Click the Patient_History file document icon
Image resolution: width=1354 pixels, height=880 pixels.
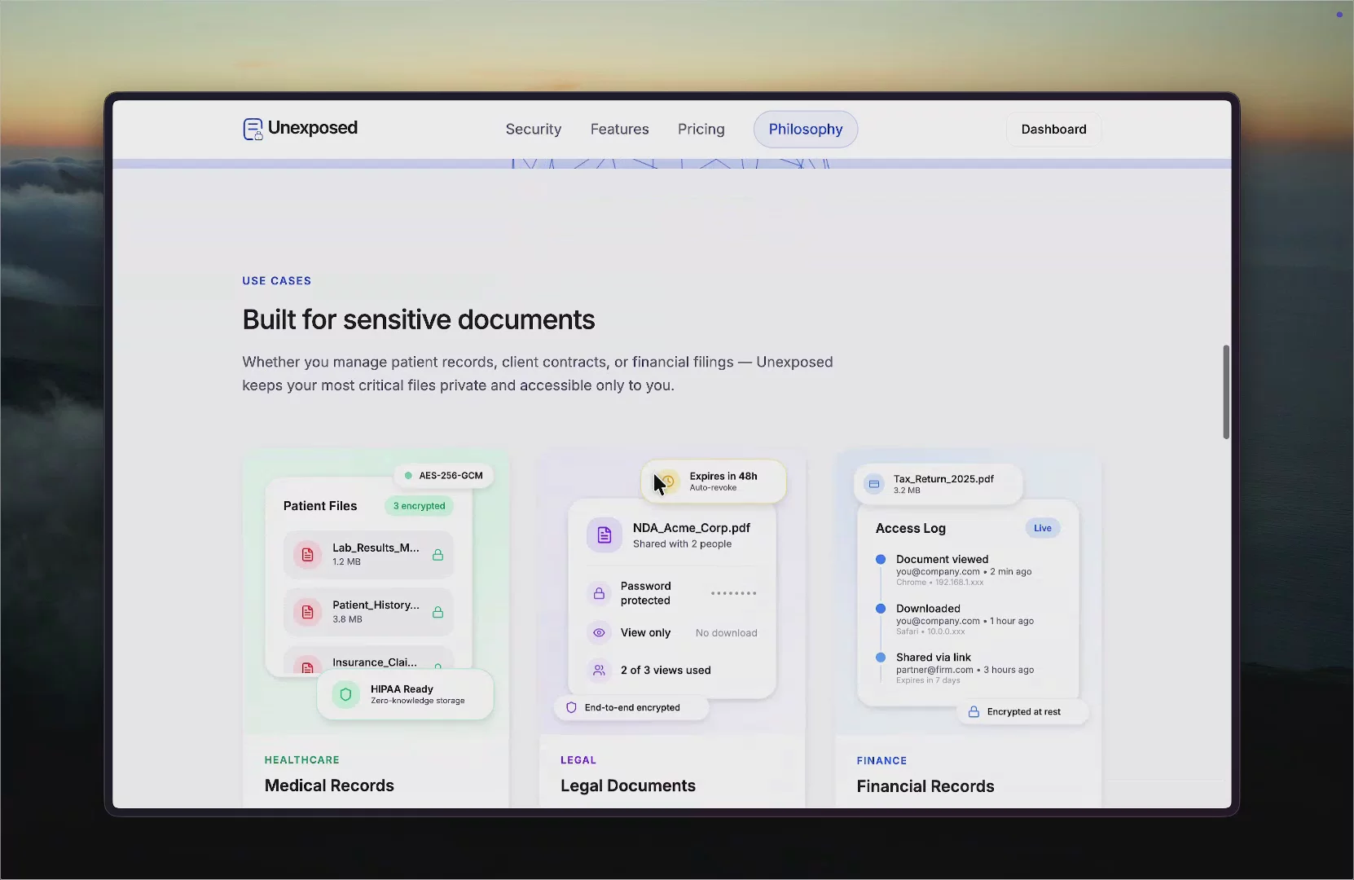[308, 612]
